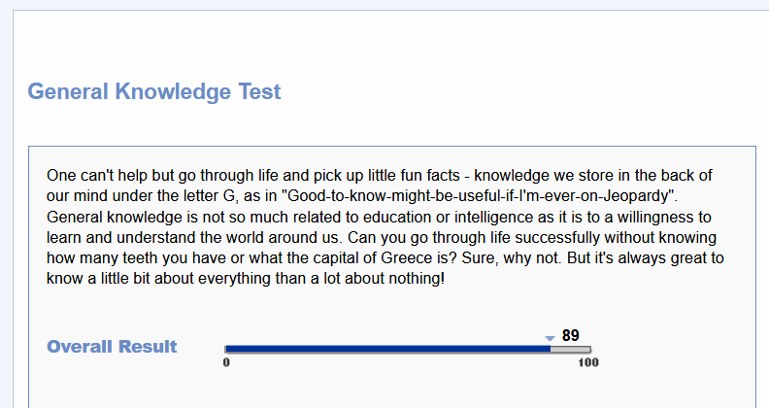Click the General Knowledge Test heading
769x408 pixels.
tap(154, 91)
